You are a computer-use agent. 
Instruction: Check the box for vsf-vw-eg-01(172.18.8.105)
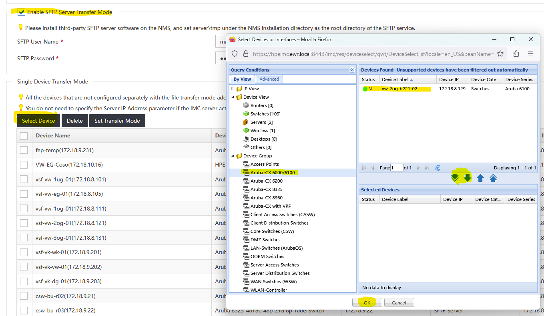pyautogui.click(x=24, y=194)
